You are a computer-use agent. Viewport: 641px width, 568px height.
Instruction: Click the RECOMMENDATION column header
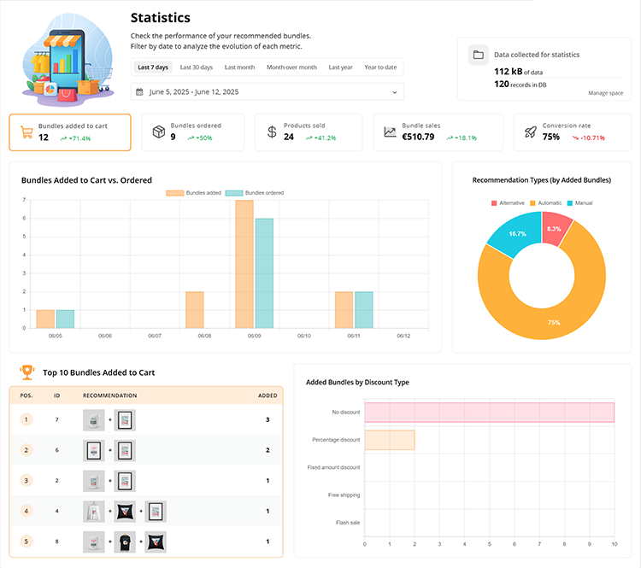(110, 395)
